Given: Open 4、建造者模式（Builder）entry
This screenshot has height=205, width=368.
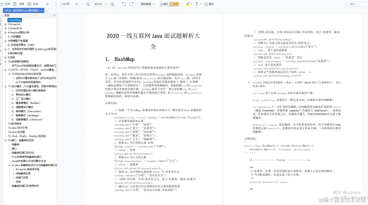Looking at the screenshot, I should click(x=26, y=103).
